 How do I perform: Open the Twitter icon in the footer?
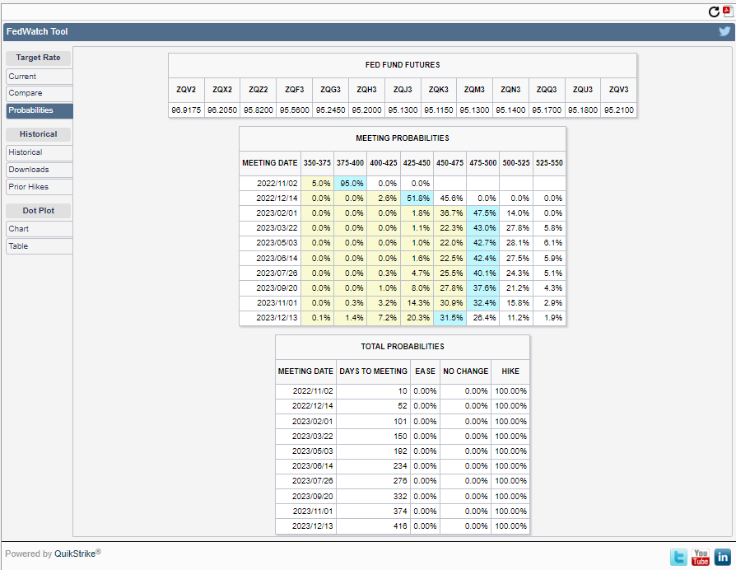pos(678,557)
